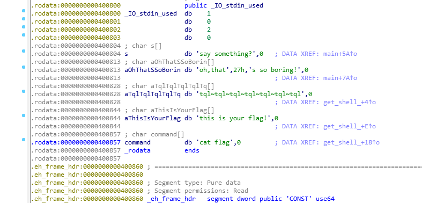The width and height of the screenshot is (422, 203).
Task: Click the breakpoint dot beside address 400800
Action: [24, 11]
